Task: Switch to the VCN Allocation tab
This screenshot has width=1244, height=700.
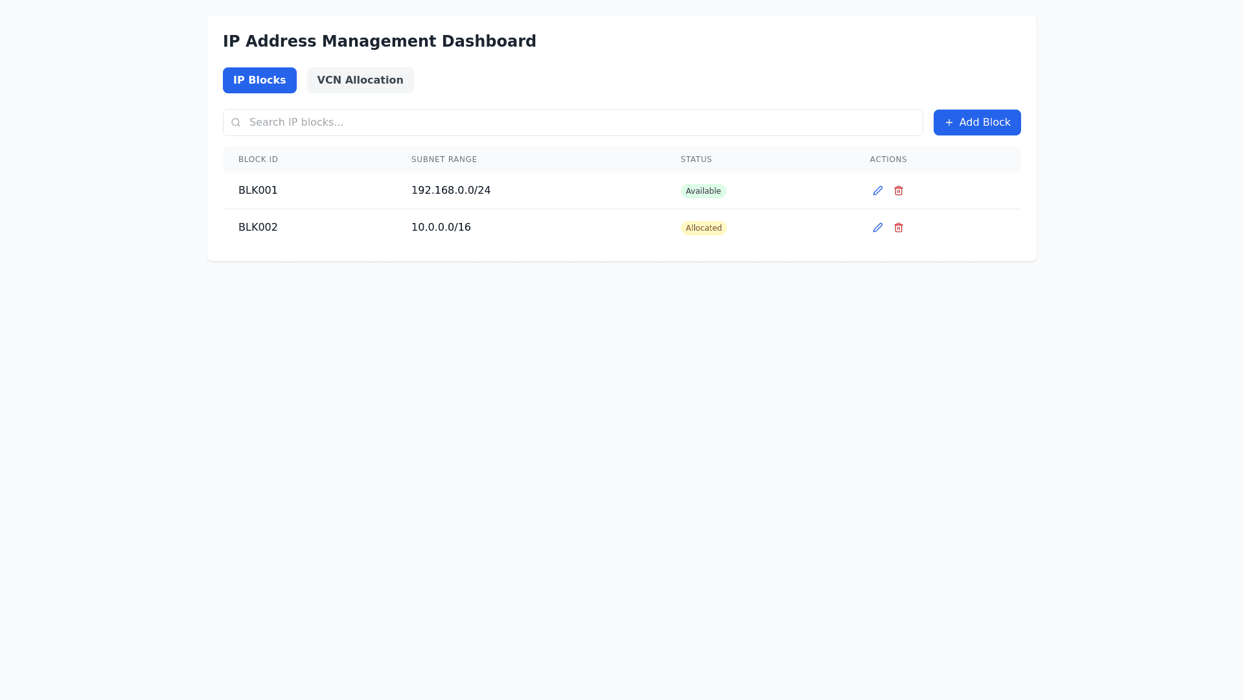Action: point(360,80)
